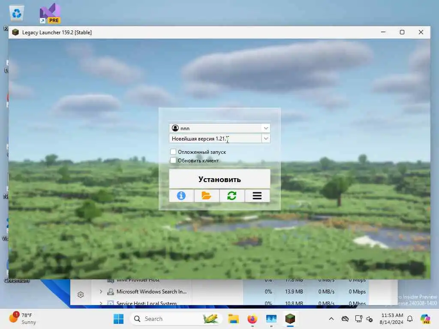The height and width of the screenshot is (329, 439).
Task: Open the Copilot PRE taskbar icon
Action: click(x=426, y=319)
